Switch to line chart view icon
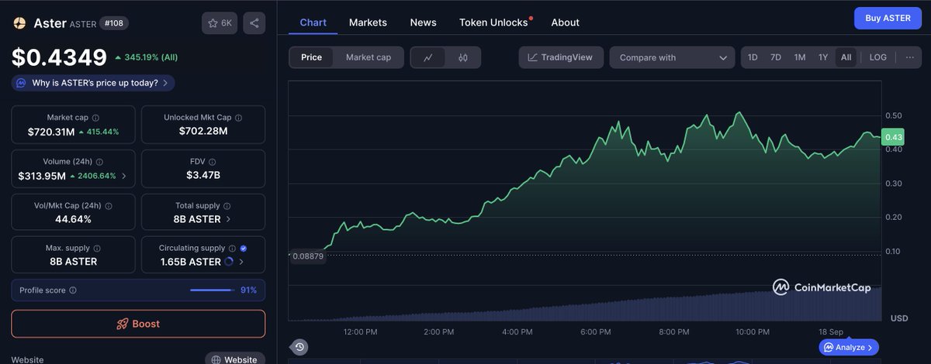Image resolution: width=931 pixels, height=364 pixels. click(428, 57)
